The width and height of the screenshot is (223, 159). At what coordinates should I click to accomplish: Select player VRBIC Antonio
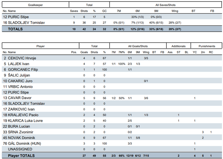coord(20,87)
